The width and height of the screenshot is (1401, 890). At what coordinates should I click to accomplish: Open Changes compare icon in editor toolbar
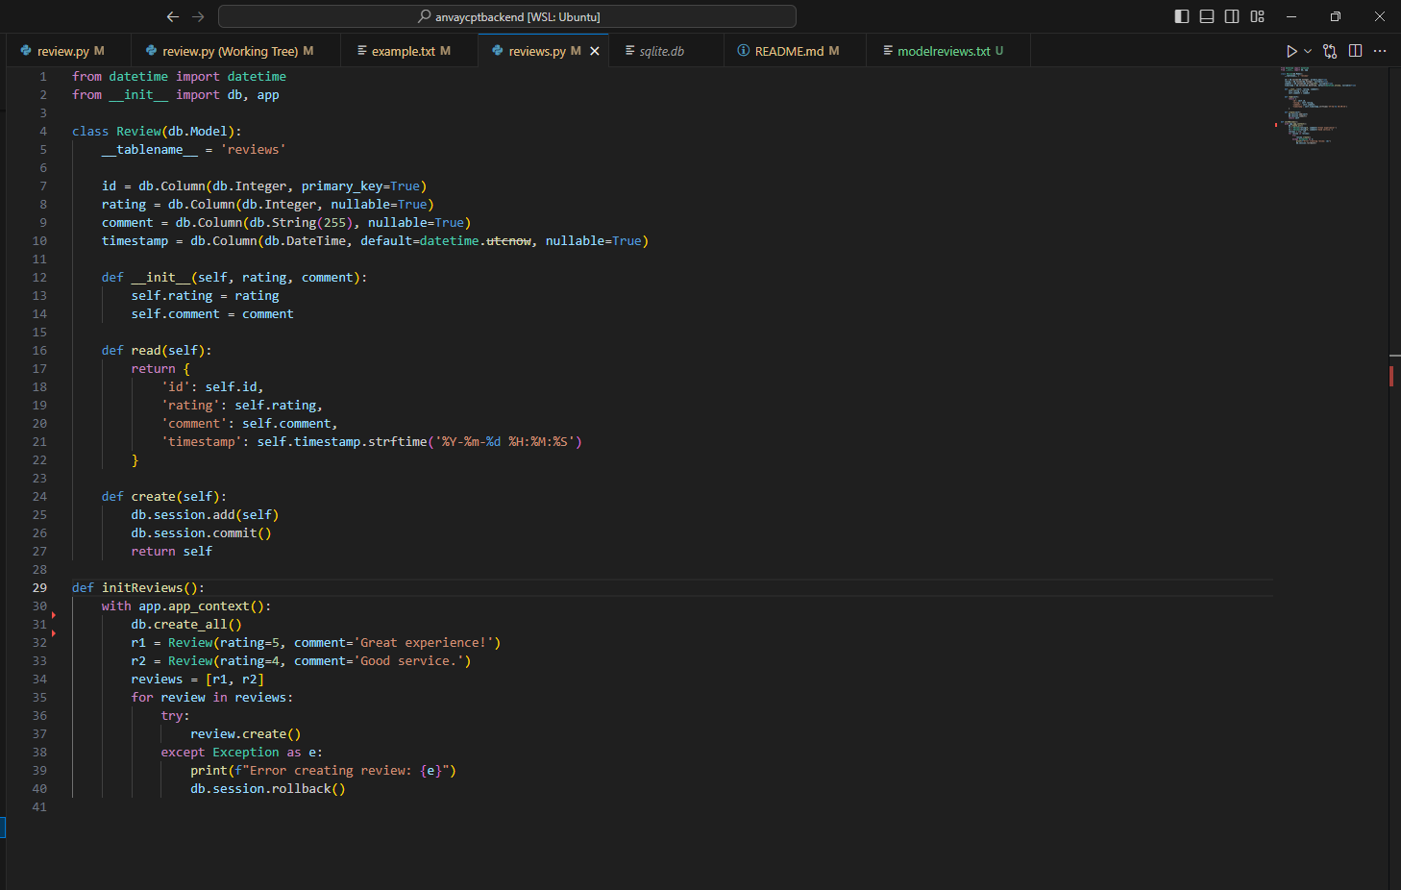(x=1330, y=51)
